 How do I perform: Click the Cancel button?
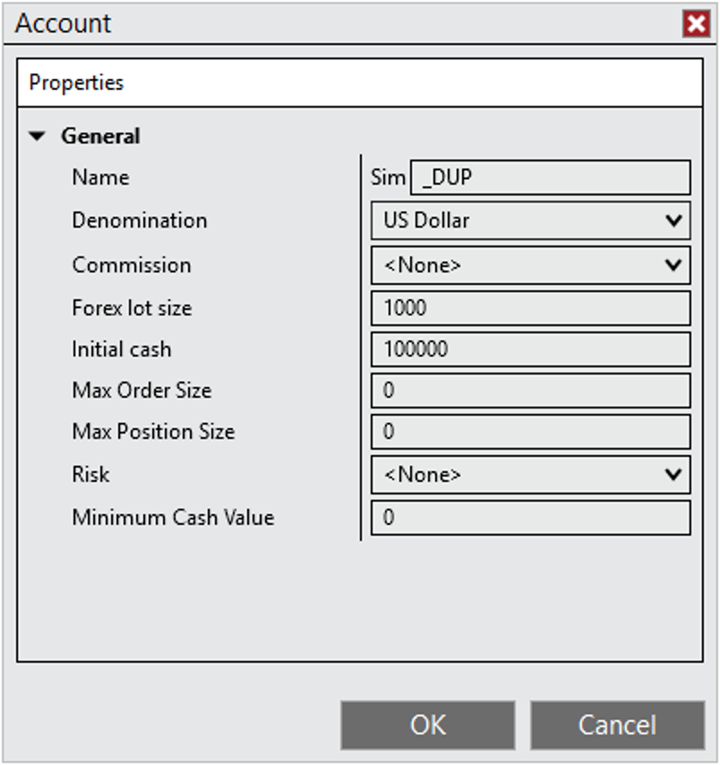(x=618, y=725)
